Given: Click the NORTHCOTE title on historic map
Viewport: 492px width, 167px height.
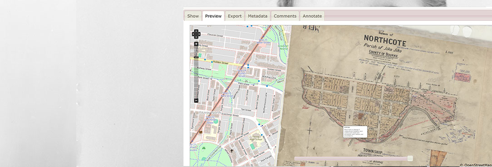Looking at the screenshot, I should point(385,41).
